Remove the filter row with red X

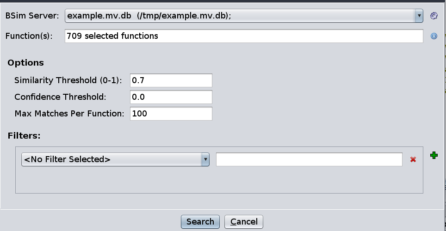413,159
